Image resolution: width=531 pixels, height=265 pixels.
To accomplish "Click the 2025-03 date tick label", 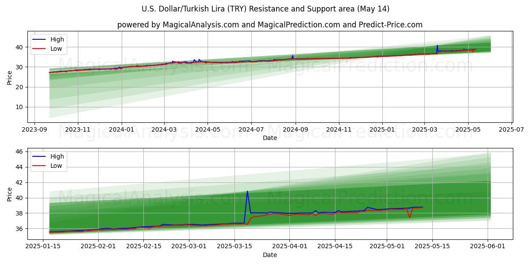I will 424,129.
